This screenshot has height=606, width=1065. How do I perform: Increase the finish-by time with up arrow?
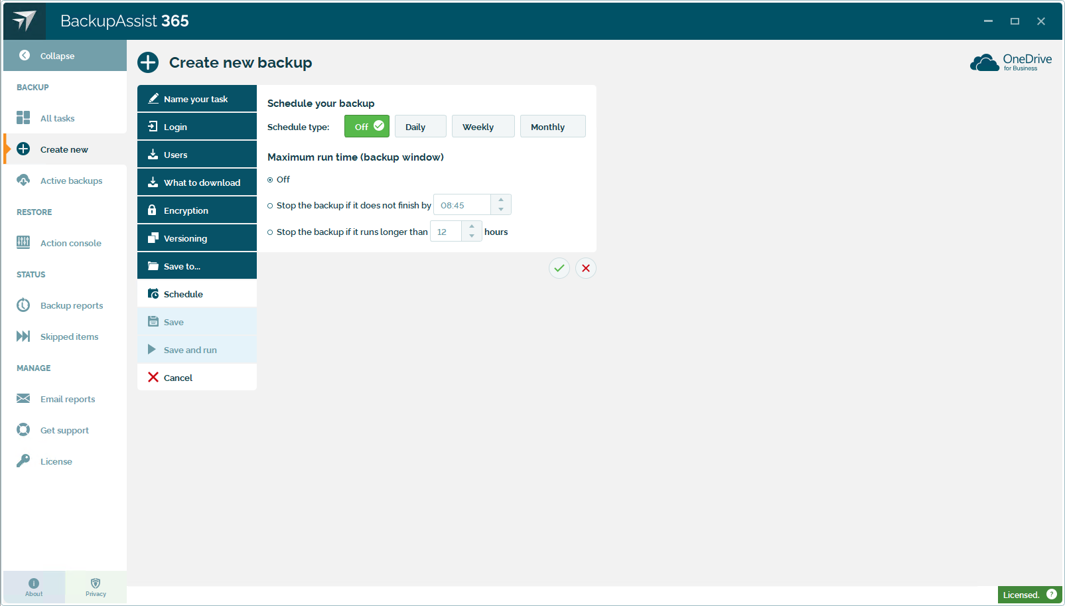[501, 200]
